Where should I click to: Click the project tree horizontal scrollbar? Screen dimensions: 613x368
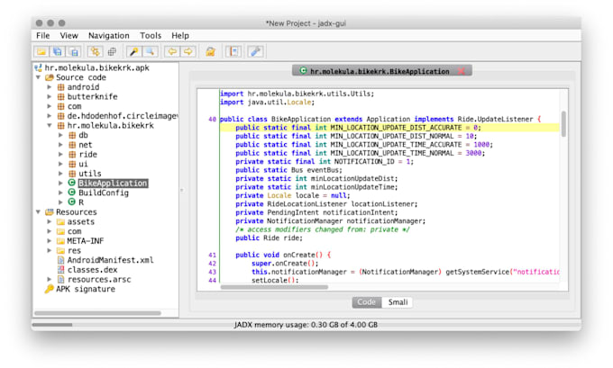[97, 313]
